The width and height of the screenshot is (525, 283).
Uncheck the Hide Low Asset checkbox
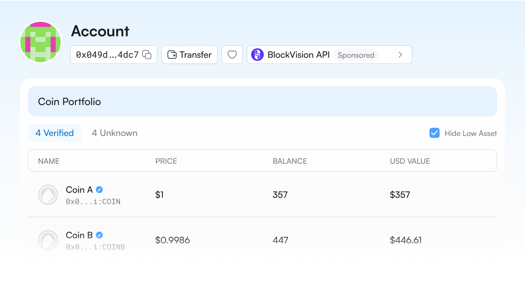pos(434,133)
